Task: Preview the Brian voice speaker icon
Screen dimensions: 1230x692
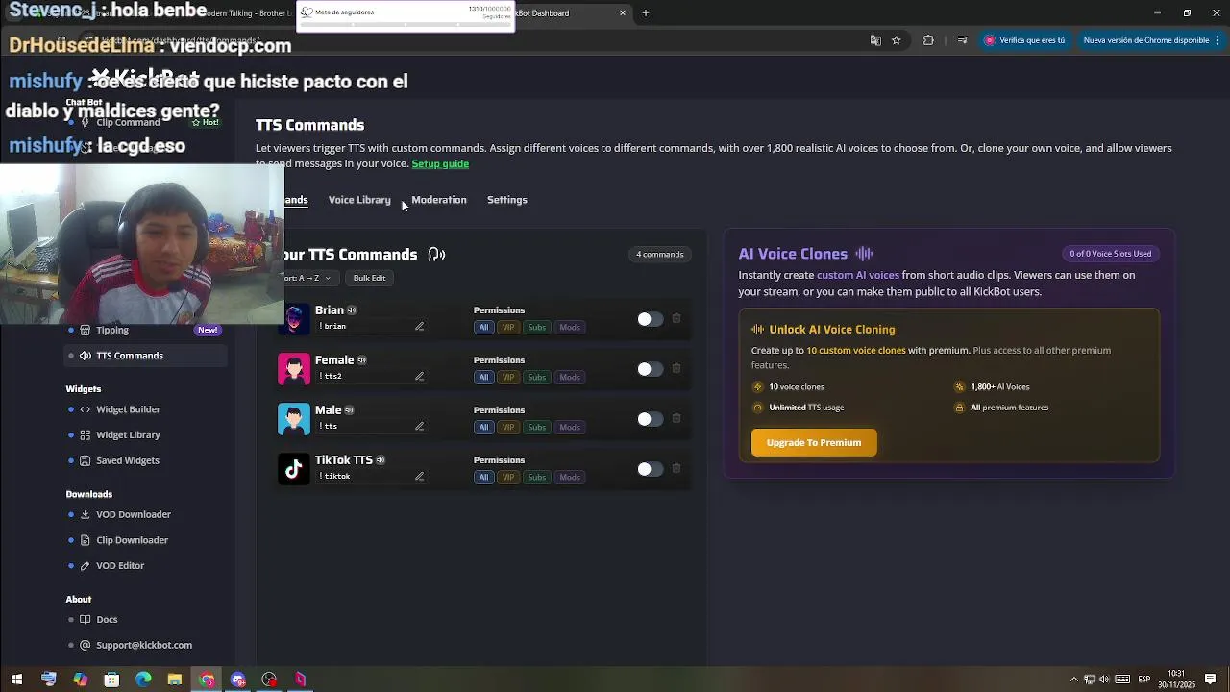Action: [352, 310]
